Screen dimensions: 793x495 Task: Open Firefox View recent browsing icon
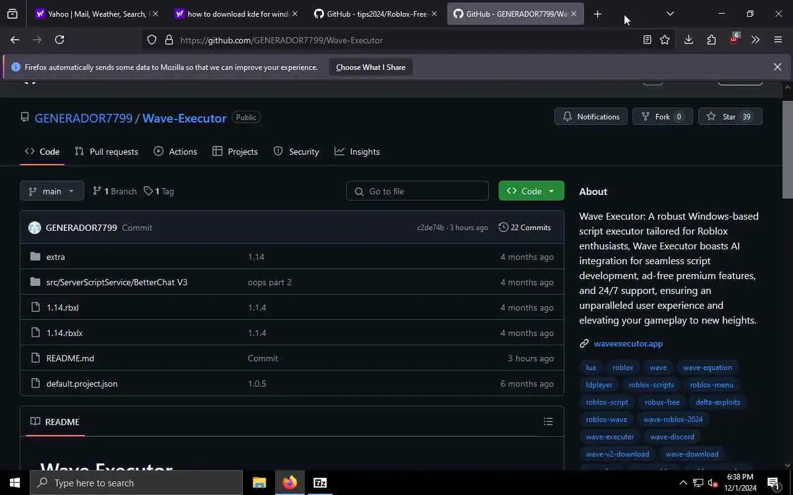12,14
